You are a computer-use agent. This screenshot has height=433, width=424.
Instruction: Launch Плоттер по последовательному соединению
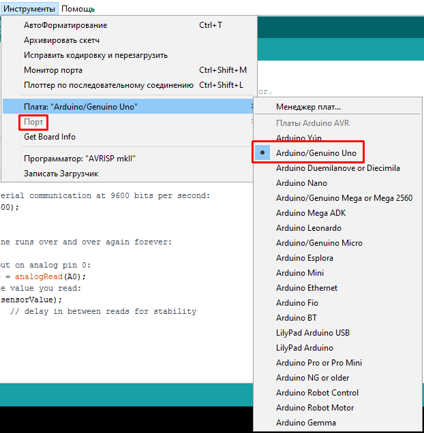[x=129, y=85]
